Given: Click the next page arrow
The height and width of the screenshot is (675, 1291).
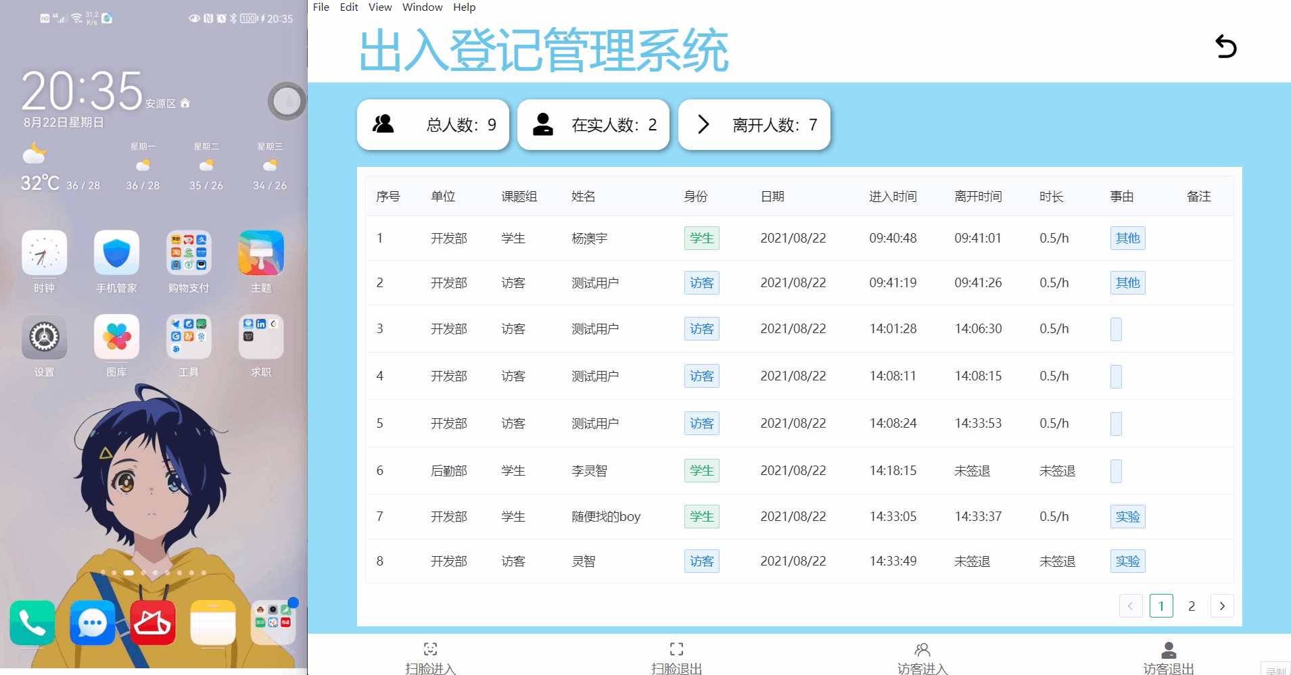Looking at the screenshot, I should click(x=1222, y=606).
